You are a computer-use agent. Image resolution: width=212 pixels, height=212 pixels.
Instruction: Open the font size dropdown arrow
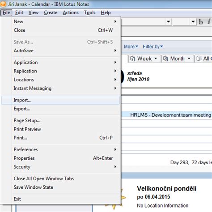click(193, 22)
